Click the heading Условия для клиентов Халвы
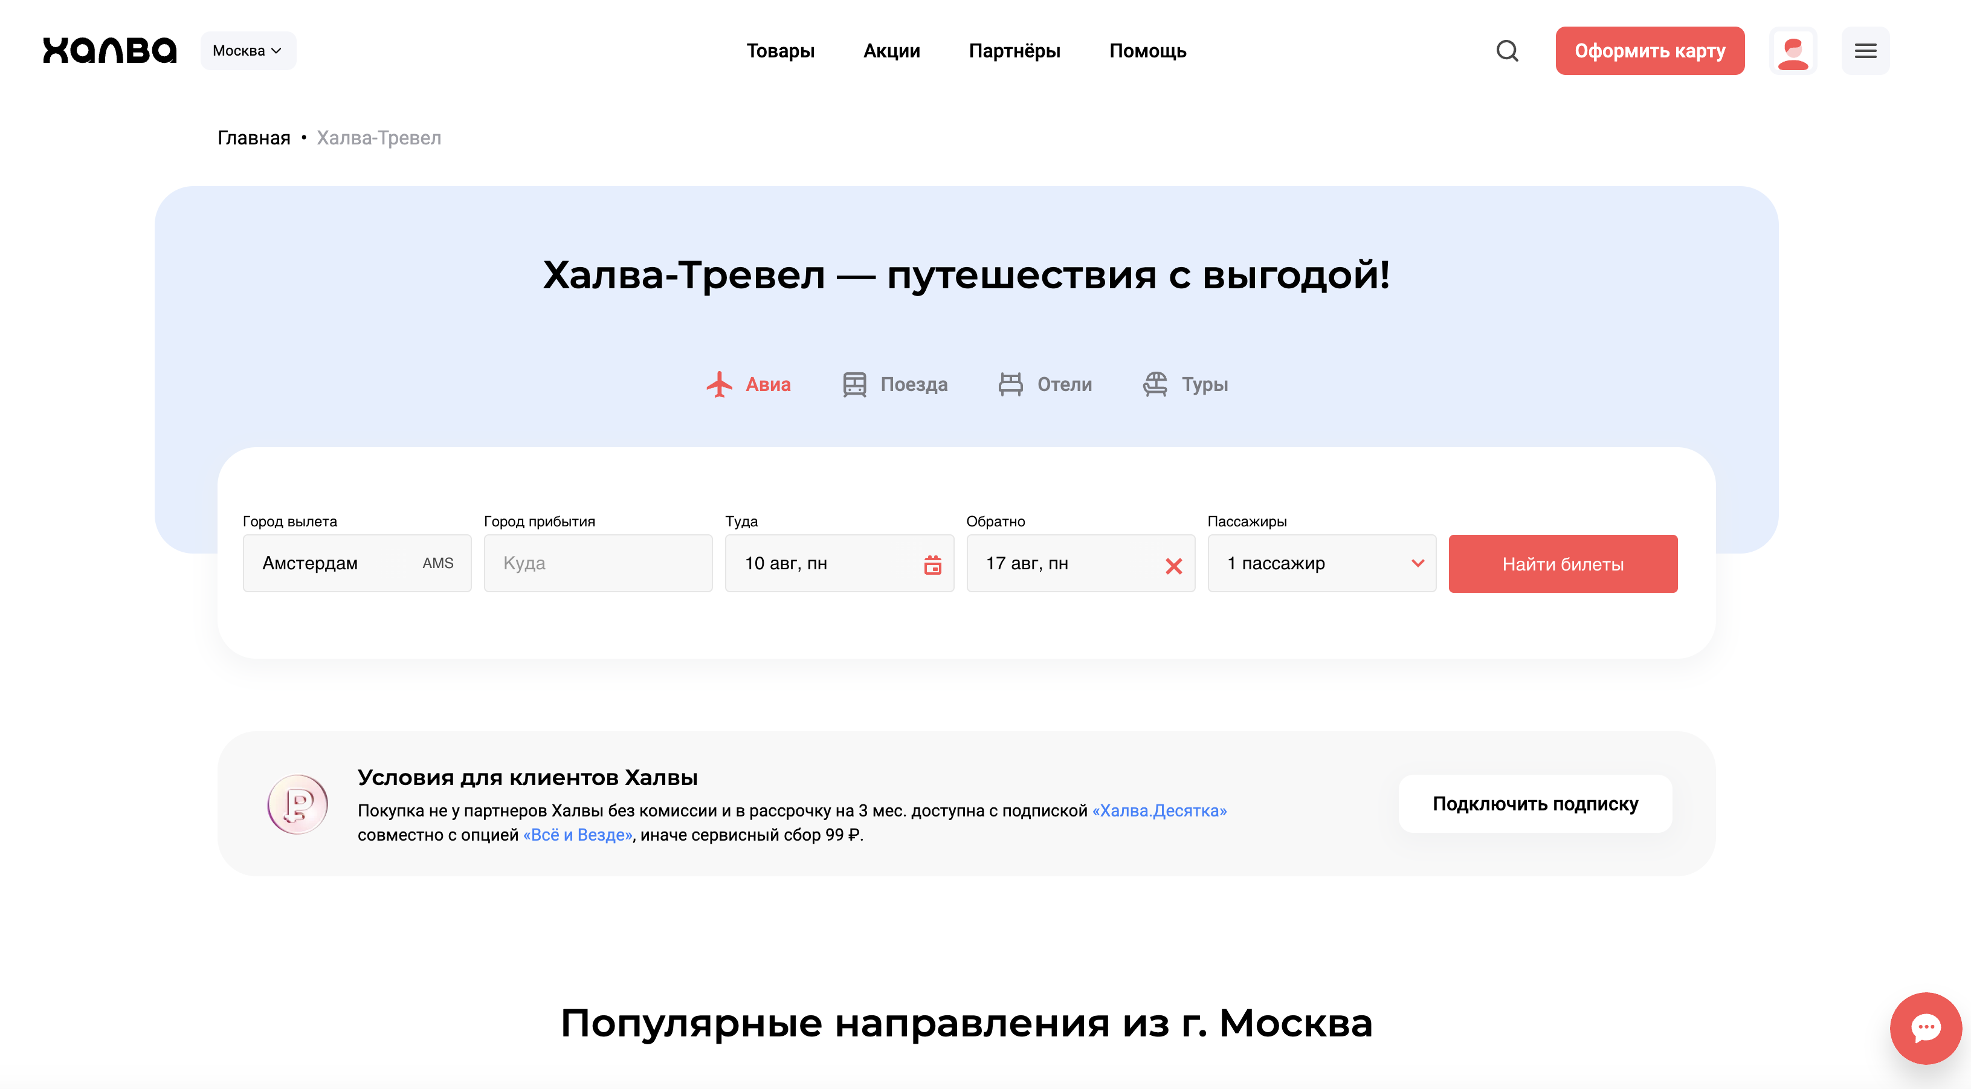Image resolution: width=1971 pixels, height=1089 pixels. click(527, 778)
